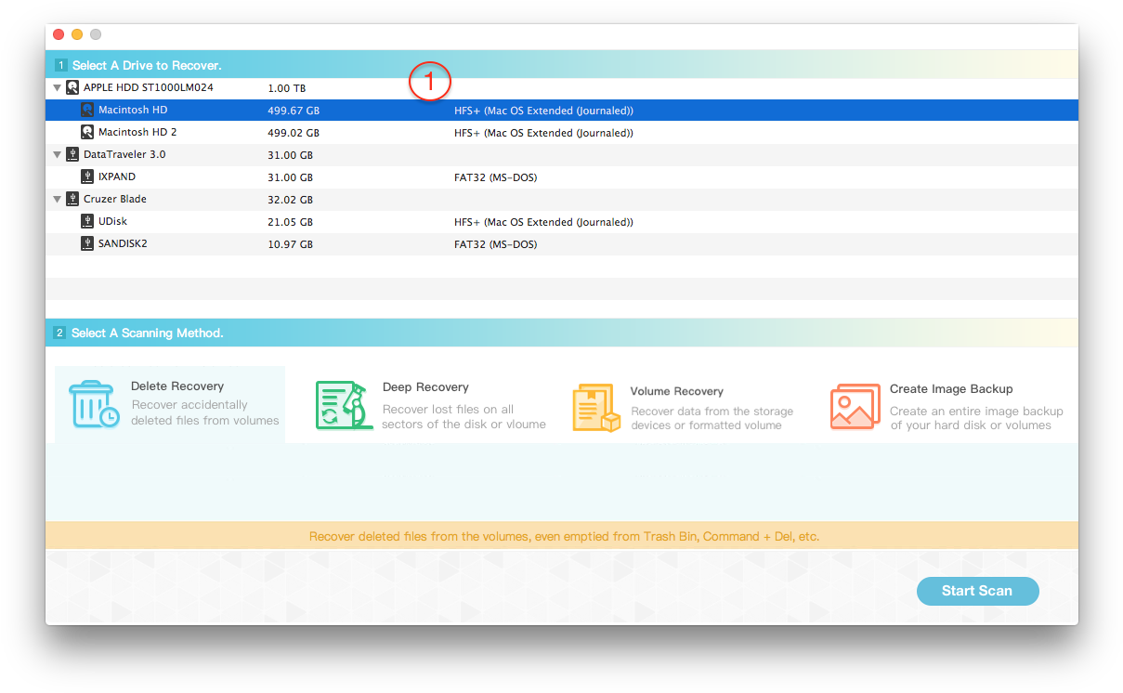Select the UDisk volume

562,221
